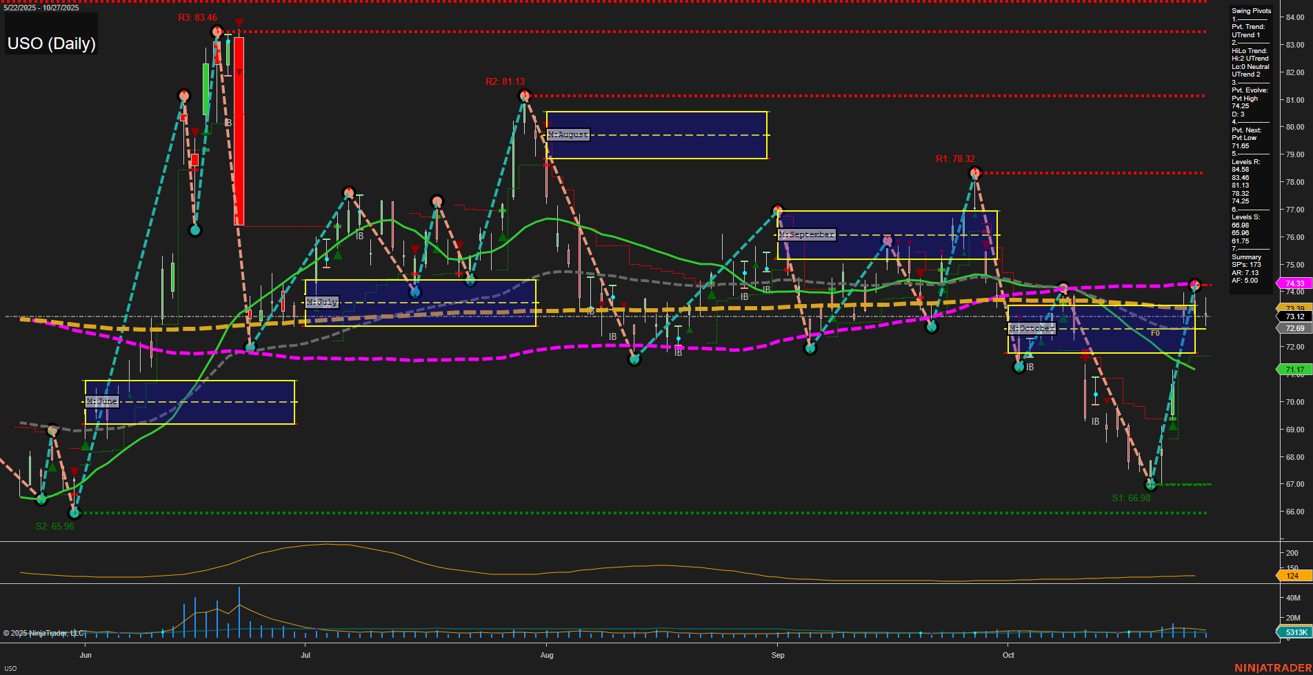
Task: Click the green up-triangle buy signal in M:October box
Action: [1063, 318]
